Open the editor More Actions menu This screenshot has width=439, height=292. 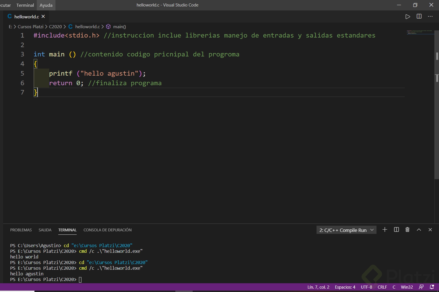tap(430, 16)
